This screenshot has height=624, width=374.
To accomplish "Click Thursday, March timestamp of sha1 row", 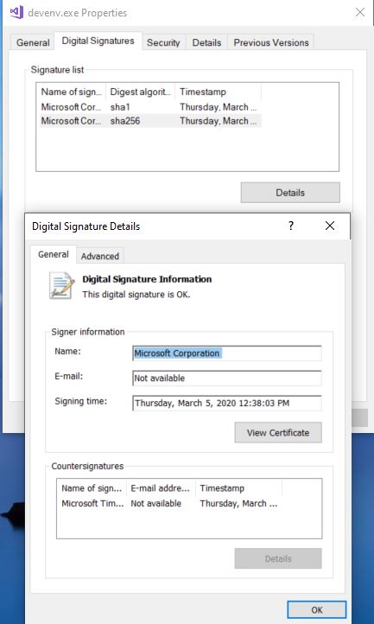I will (x=218, y=107).
